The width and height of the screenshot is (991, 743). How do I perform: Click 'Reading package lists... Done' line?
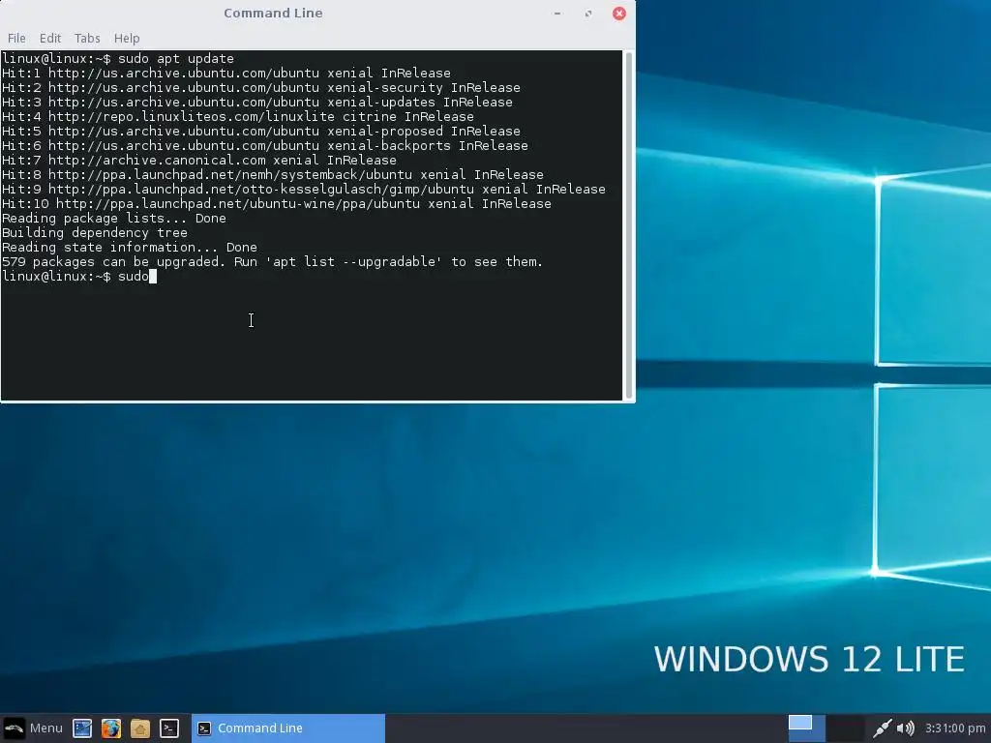point(114,219)
